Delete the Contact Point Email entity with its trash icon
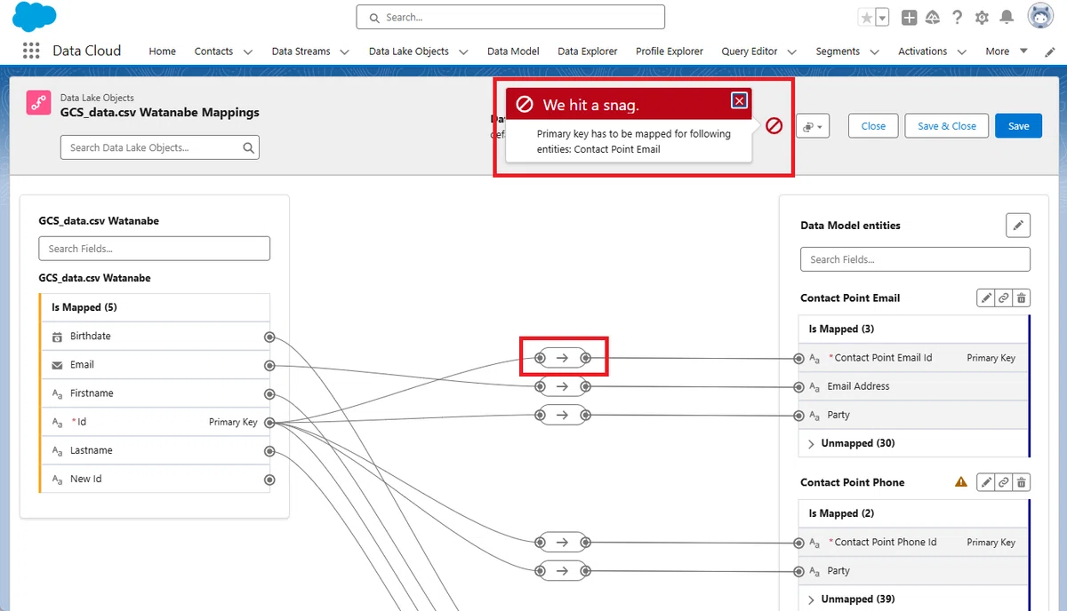 1022,298
